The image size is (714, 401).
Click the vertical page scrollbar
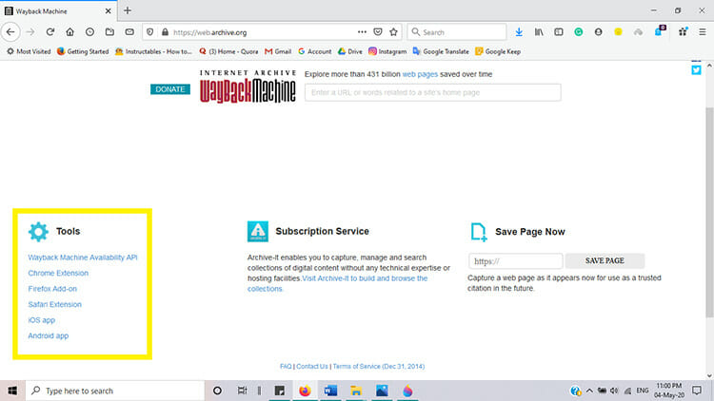(709, 213)
